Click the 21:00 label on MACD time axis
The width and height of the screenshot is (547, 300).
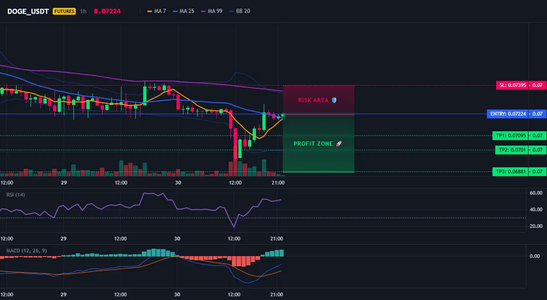[277, 294]
